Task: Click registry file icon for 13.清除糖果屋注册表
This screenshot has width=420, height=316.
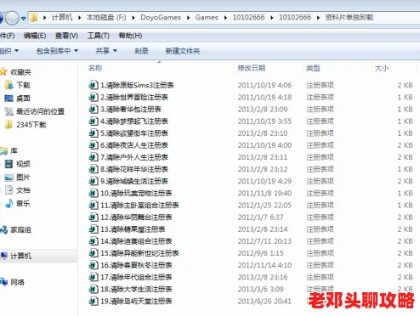Action: [x=94, y=229]
